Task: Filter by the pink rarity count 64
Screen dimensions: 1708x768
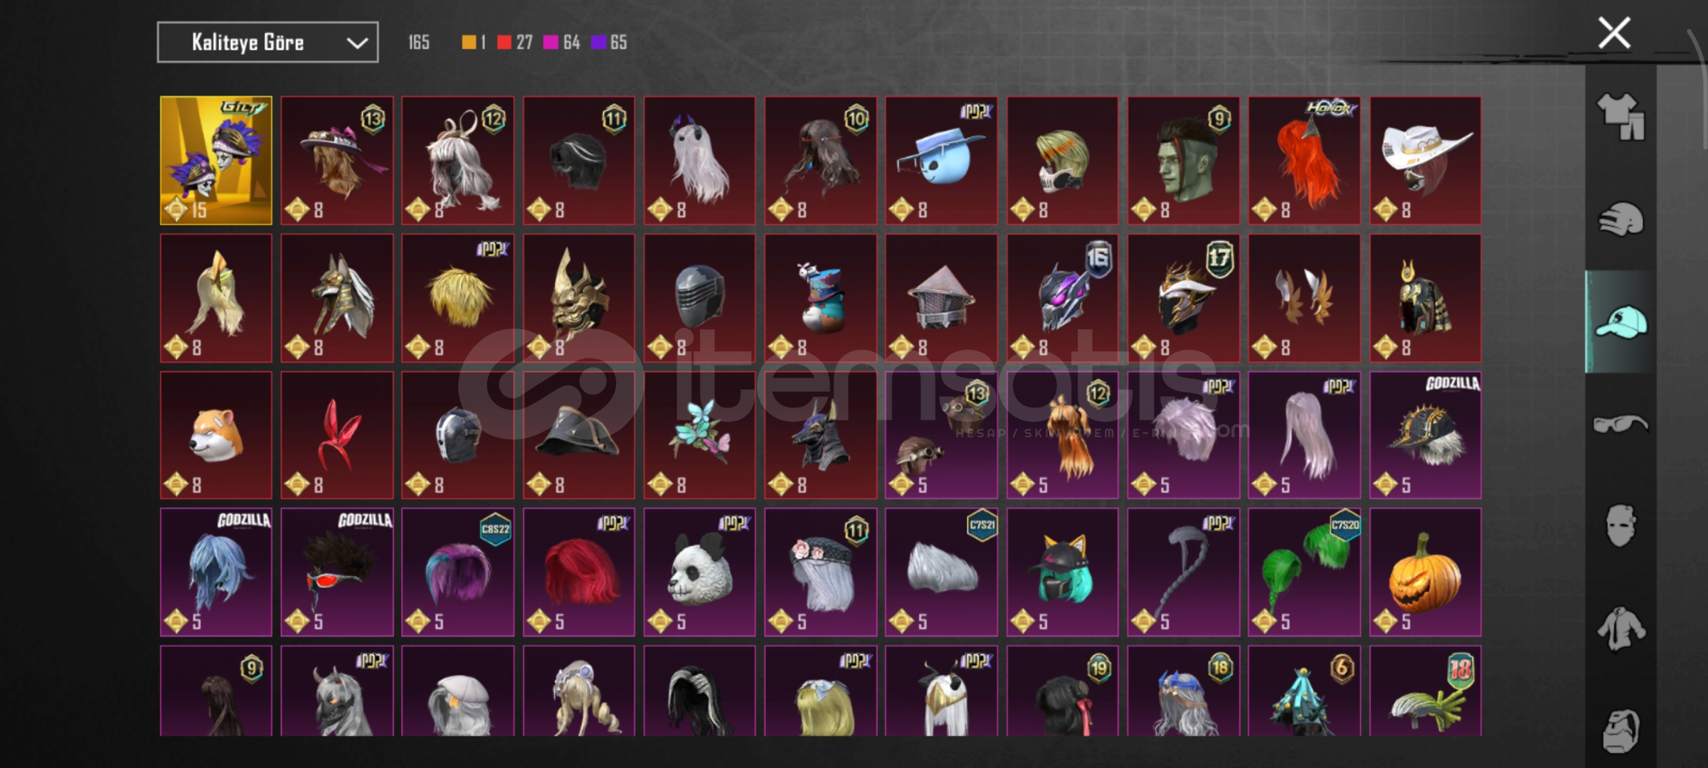Action: coord(562,43)
